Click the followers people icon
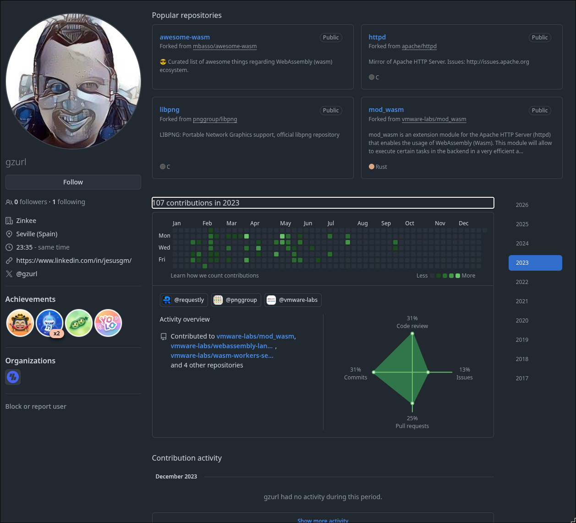This screenshot has width=576, height=523. click(9, 202)
